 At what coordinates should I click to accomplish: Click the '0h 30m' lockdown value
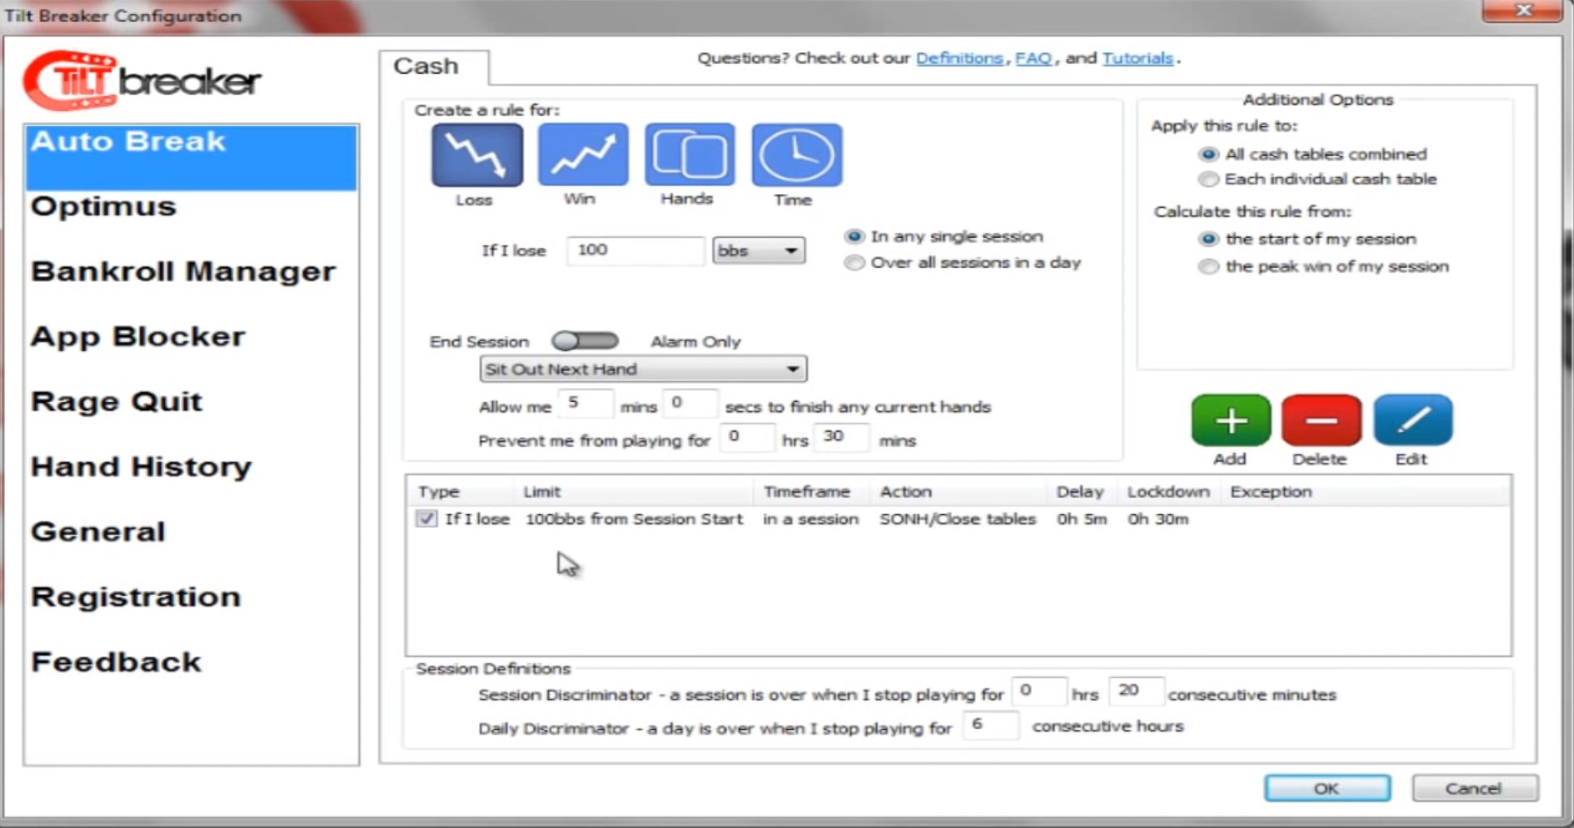[1158, 520]
